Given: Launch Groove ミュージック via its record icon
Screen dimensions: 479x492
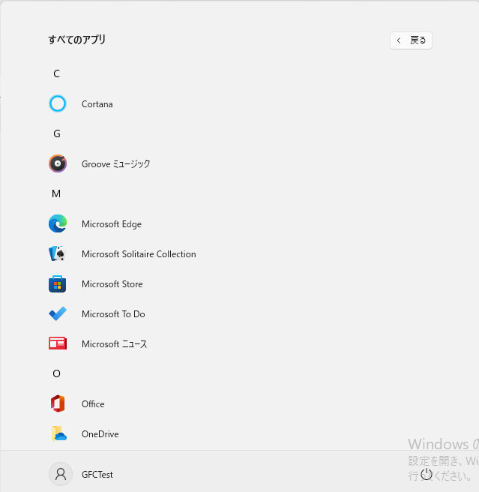Looking at the screenshot, I should 58,163.
